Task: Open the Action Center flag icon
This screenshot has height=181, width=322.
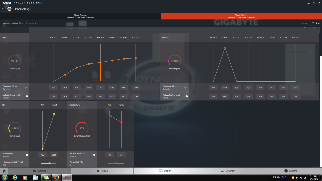Action: point(301,178)
